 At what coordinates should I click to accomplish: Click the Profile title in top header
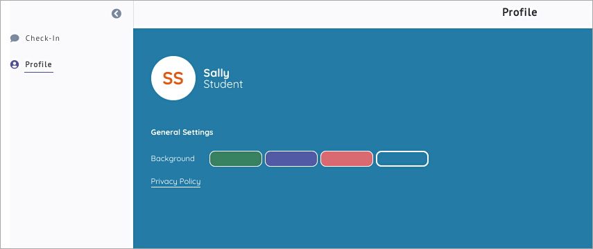pyautogui.click(x=519, y=12)
